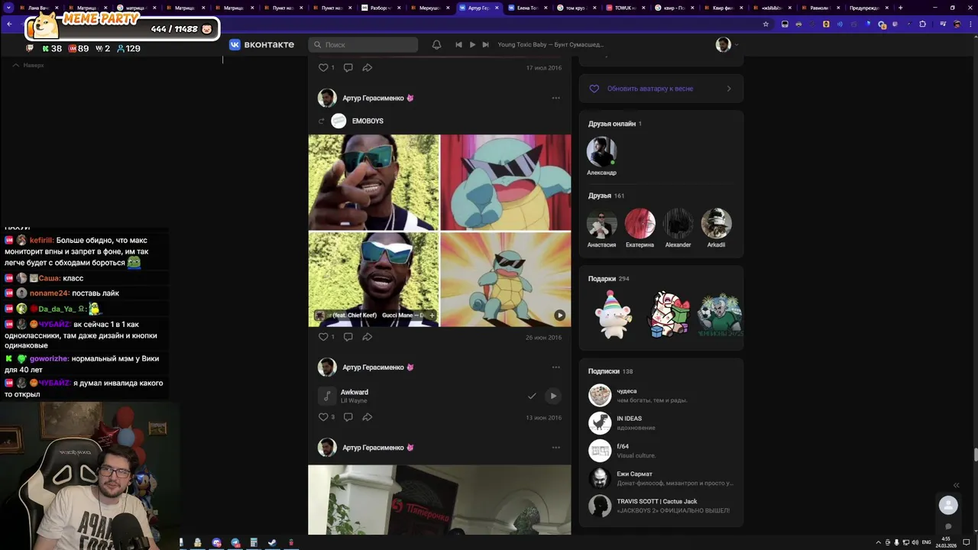
Task: Open Squirtle sunglasses top image
Action: click(506, 183)
